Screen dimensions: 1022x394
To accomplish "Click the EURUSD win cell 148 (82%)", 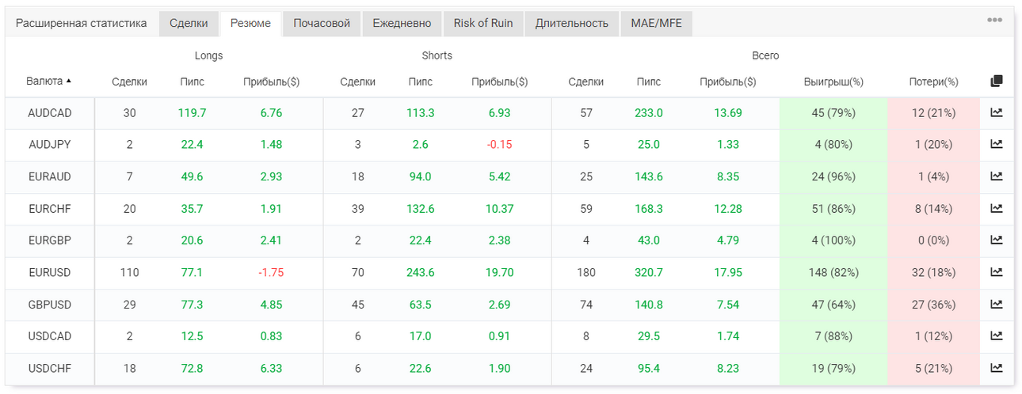I will tap(833, 272).
